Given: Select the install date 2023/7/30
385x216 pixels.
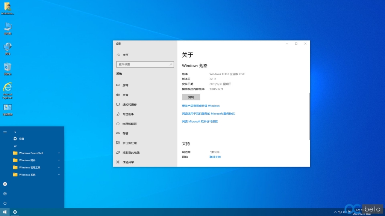Looking at the screenshot, I should click(220, 84).
